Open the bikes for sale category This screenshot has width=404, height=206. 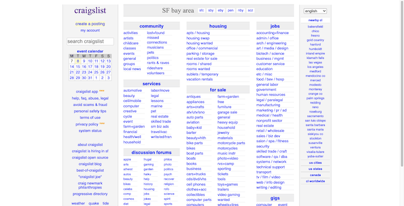point(191,148)
